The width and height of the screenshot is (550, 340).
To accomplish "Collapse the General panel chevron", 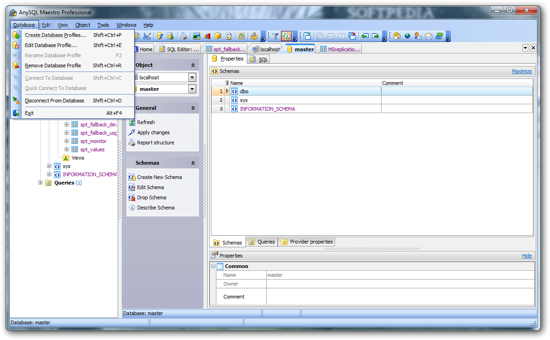I will (x=193, y=108).
